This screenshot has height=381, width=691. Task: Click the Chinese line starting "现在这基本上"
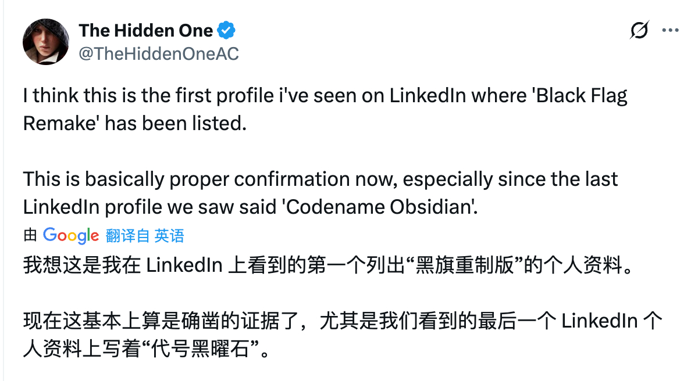342,321
